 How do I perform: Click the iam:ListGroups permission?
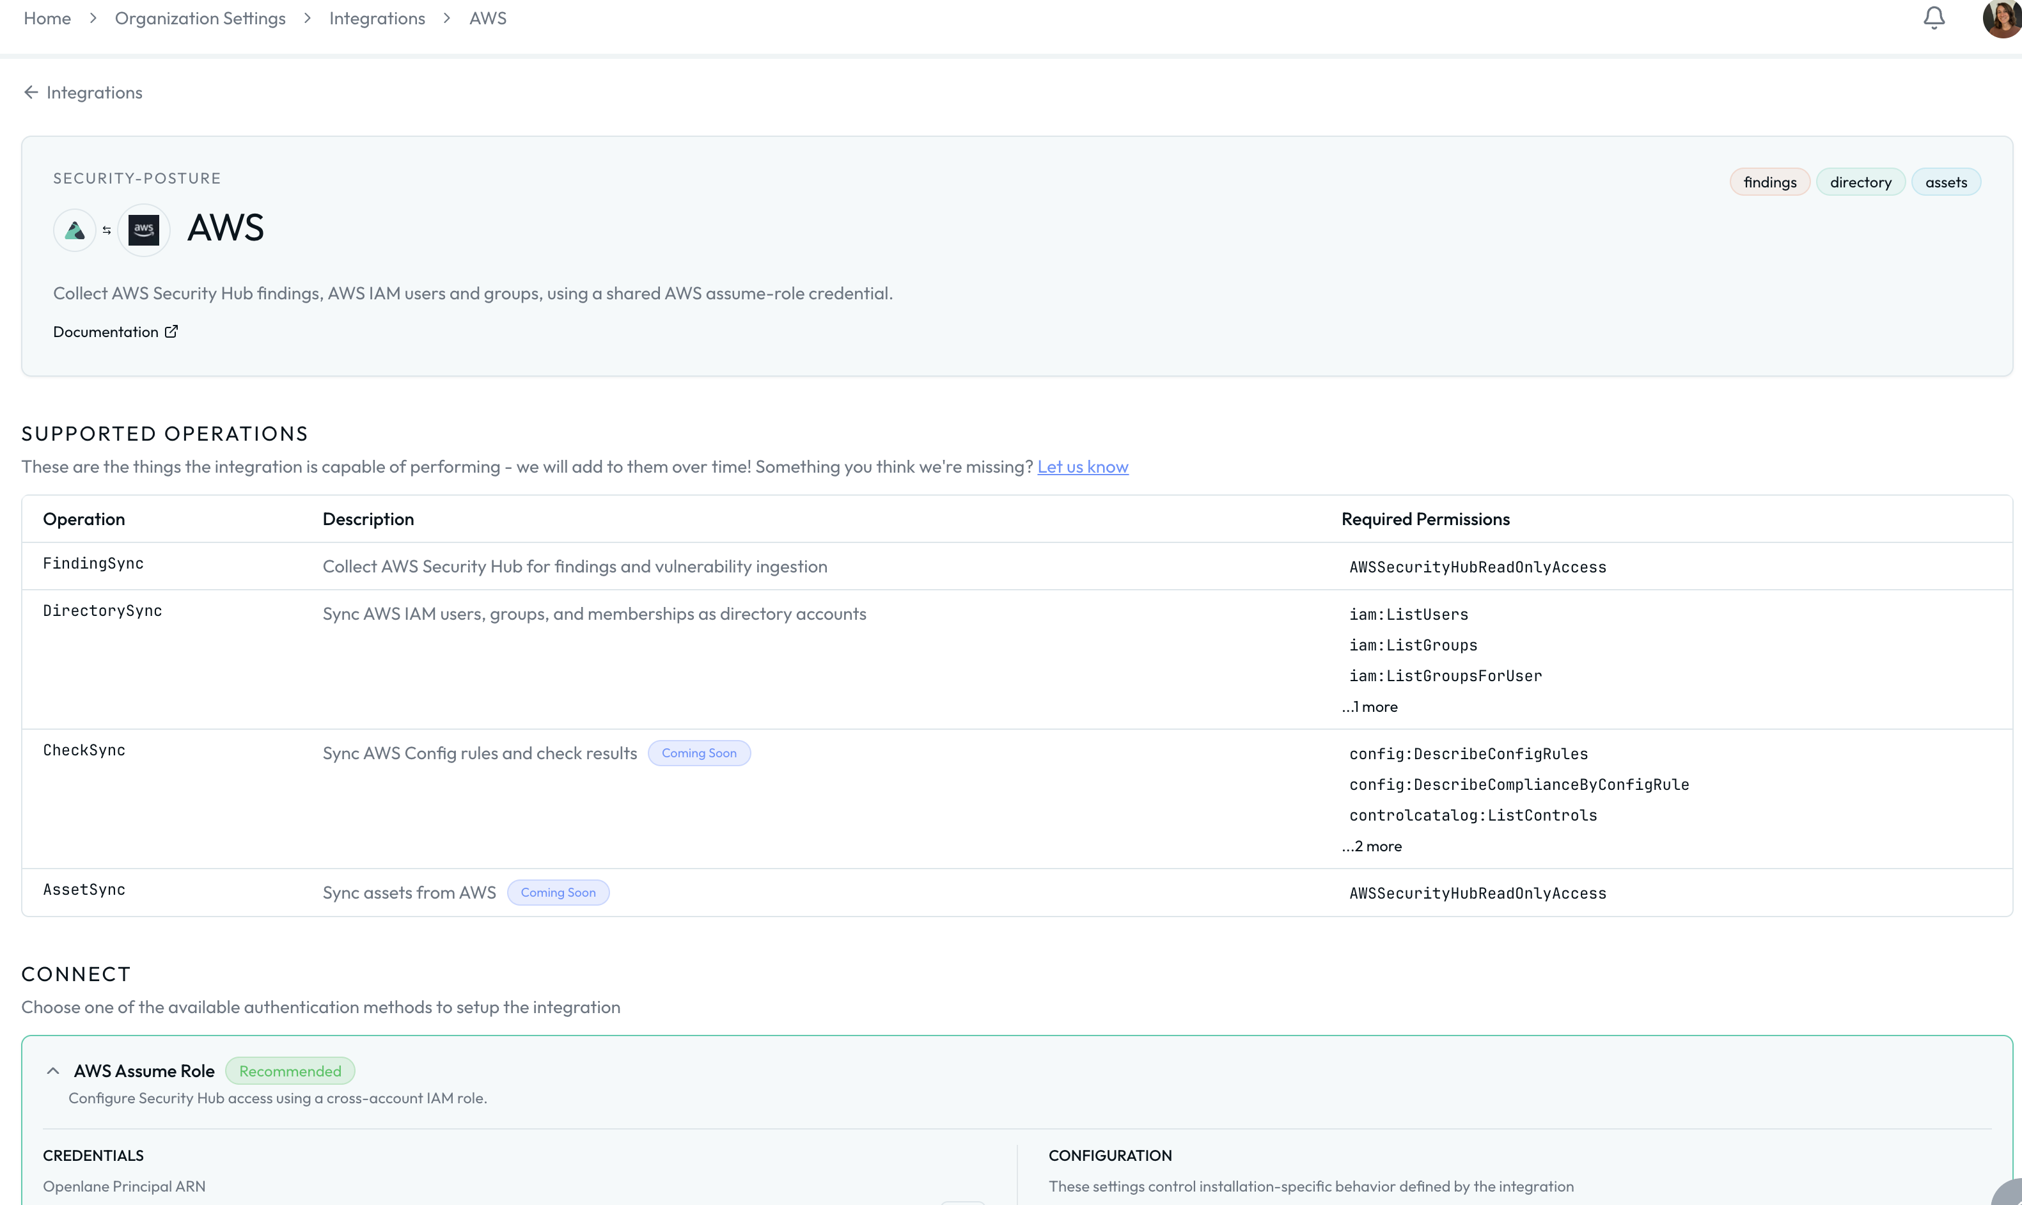pyautogui.click(x=1413, y=645)
